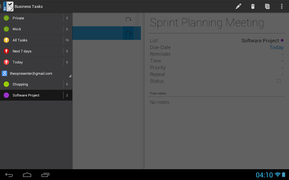Click the copy pages icon
This screenshot has height=180, width=289.
(267, 6)
